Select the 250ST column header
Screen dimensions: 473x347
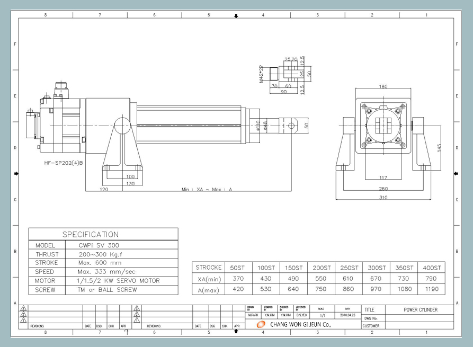coord(349,268)
